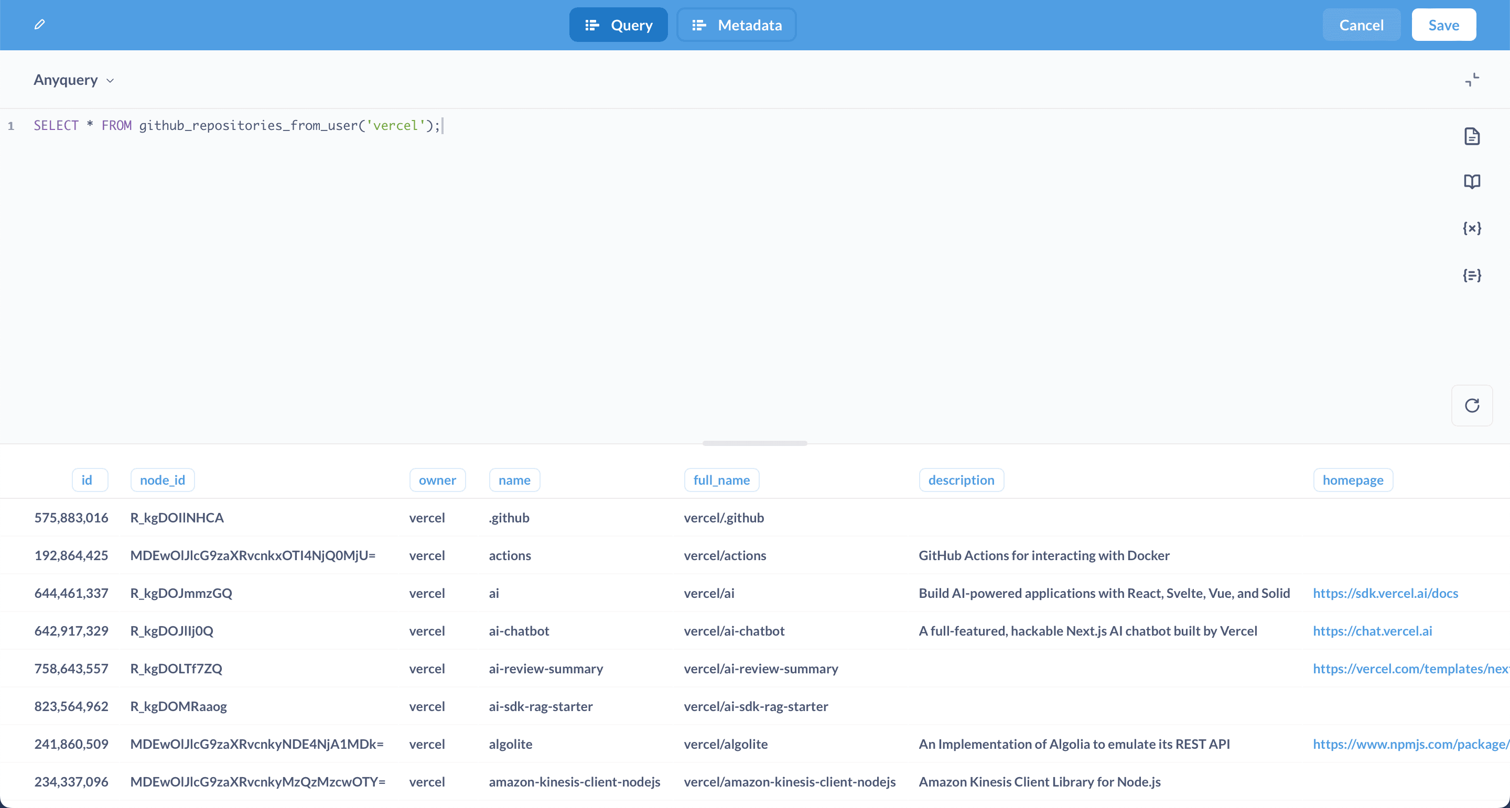
Task: Click the node_id MDEwOlJlcG9zaXRvcnkxOTI4NjQ0MjU=
Action: coord(253,555)
